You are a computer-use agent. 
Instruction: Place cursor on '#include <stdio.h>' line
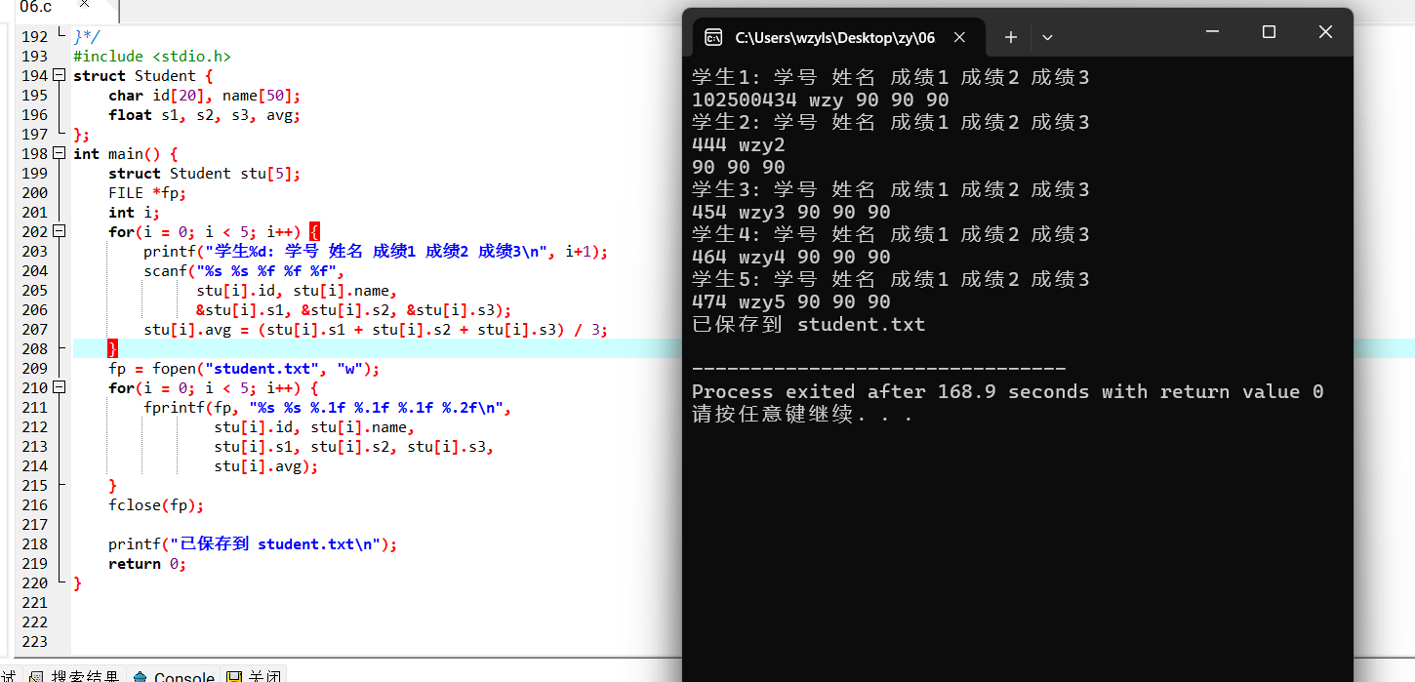(x=152, y=56)
